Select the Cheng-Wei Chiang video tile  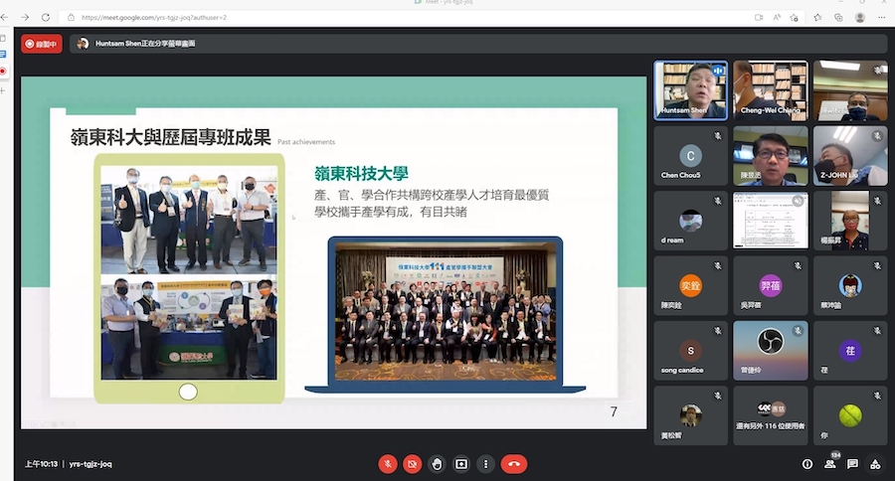click(x=771, y=90)
